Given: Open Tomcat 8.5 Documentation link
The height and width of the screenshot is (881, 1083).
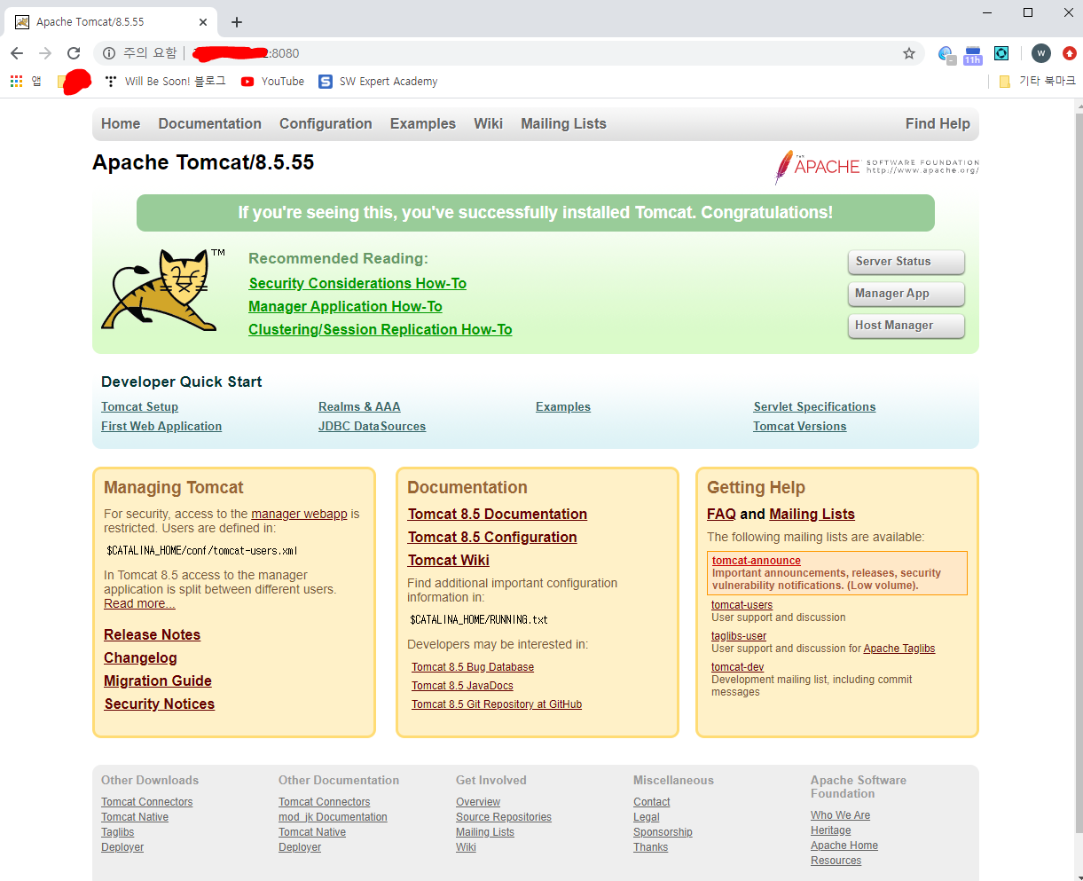Looking at the screenshot, I should pyautogui.click(x=498, y=515).
